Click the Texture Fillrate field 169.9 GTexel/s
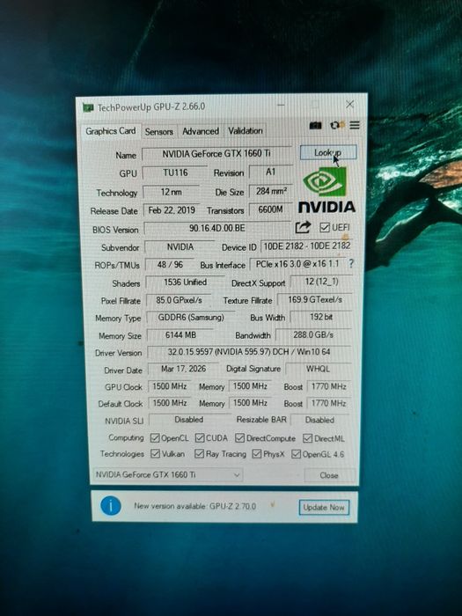The height and width of the screenshot is (616, 462). coord(315,300)
